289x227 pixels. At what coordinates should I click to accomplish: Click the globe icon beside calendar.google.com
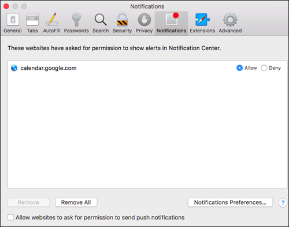(14, 68)
